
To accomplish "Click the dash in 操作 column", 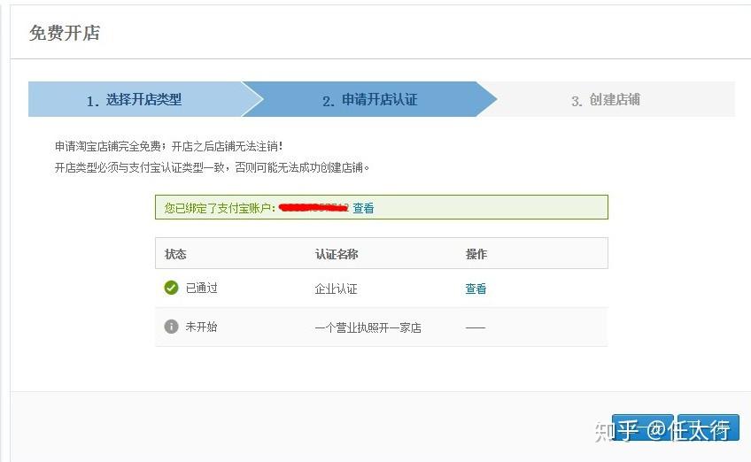I will pos(475,328).
